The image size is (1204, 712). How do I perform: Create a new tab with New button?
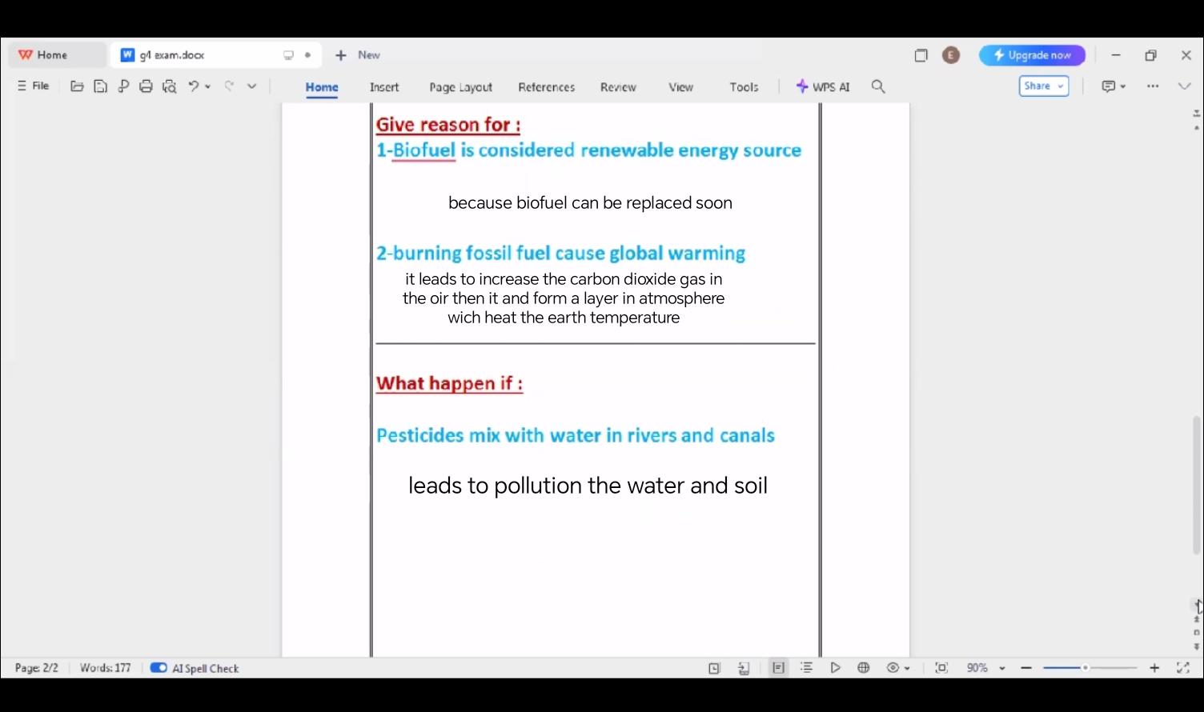tap(358, 55)
